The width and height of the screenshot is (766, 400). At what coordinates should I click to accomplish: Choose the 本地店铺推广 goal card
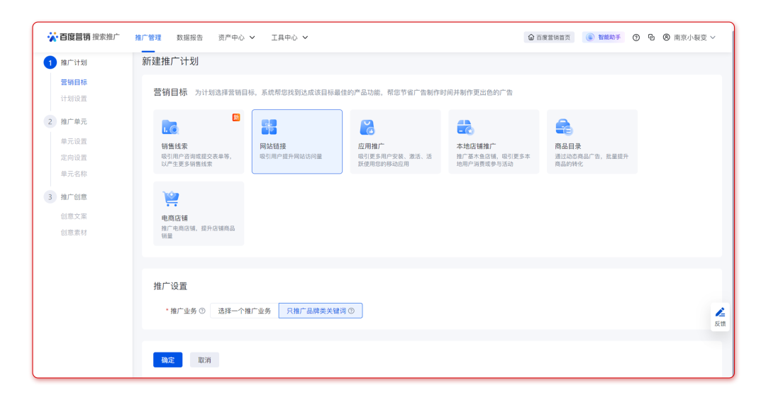pos(493,141)
